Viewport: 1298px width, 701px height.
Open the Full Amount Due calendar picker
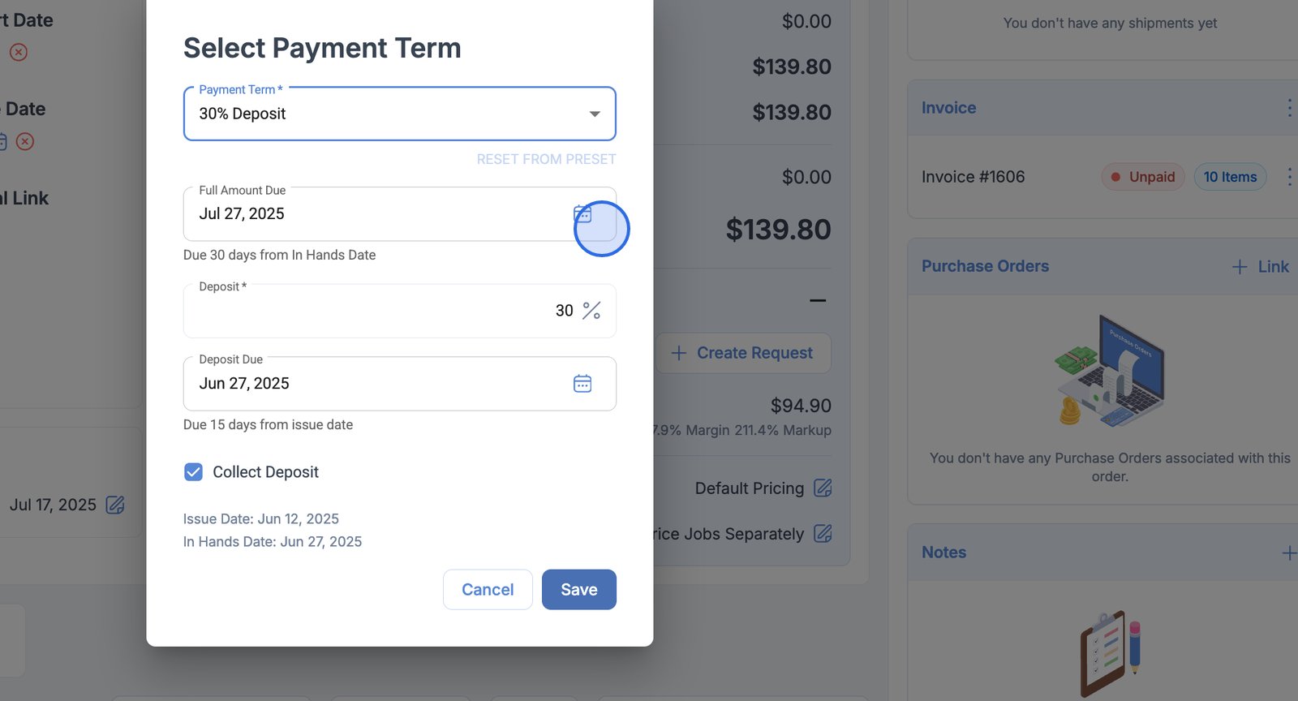coord(582,214)
